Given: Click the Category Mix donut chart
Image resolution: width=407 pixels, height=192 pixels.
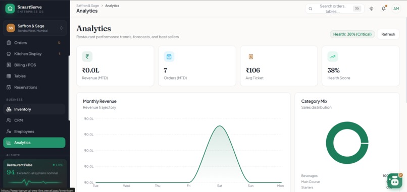Looking at the screenshot, I should [x=347, y=143].
